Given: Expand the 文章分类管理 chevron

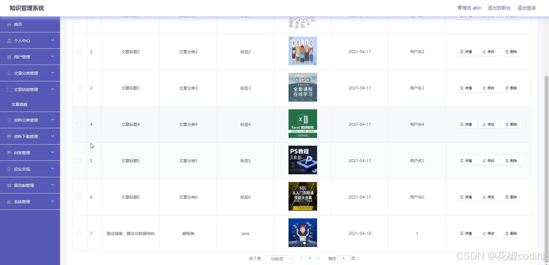Looking at the screenshot, I should [x=53, y=73].
